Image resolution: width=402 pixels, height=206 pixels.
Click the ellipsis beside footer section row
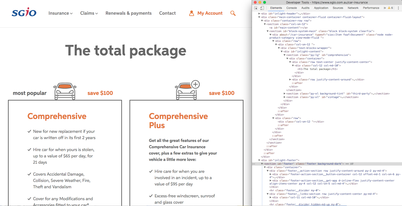tap(254, 164)
